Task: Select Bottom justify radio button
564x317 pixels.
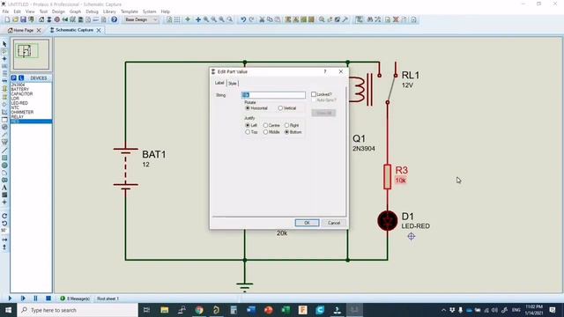Action: coord(286,132)
